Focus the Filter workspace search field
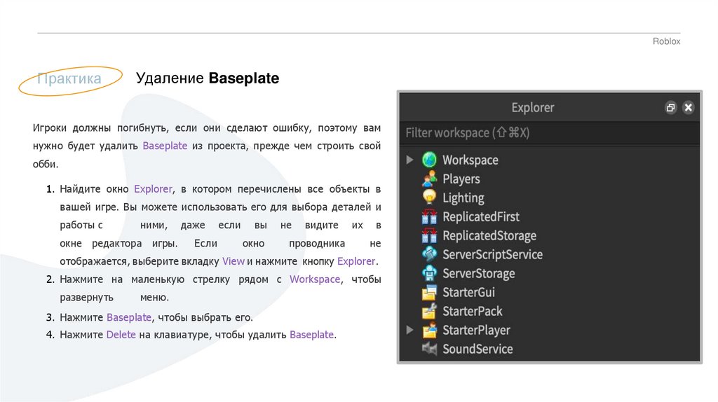The height and width of the screenshot is (402, 718). 550,133
